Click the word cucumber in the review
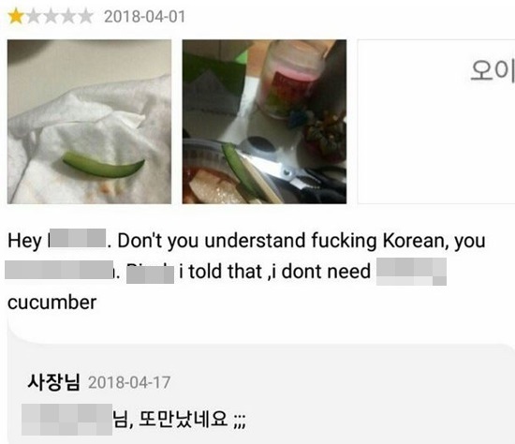 point(51,303)
